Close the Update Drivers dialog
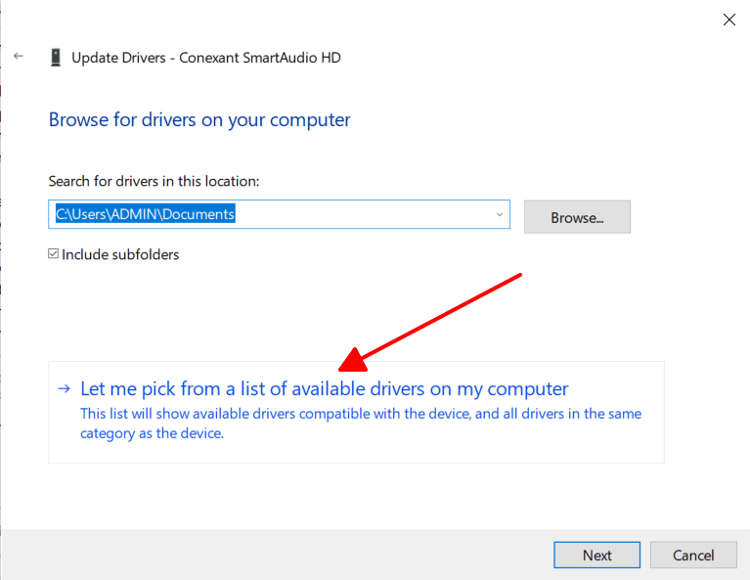Image resolution: width=750 pixels, height=580 pixels. point(728,19)
